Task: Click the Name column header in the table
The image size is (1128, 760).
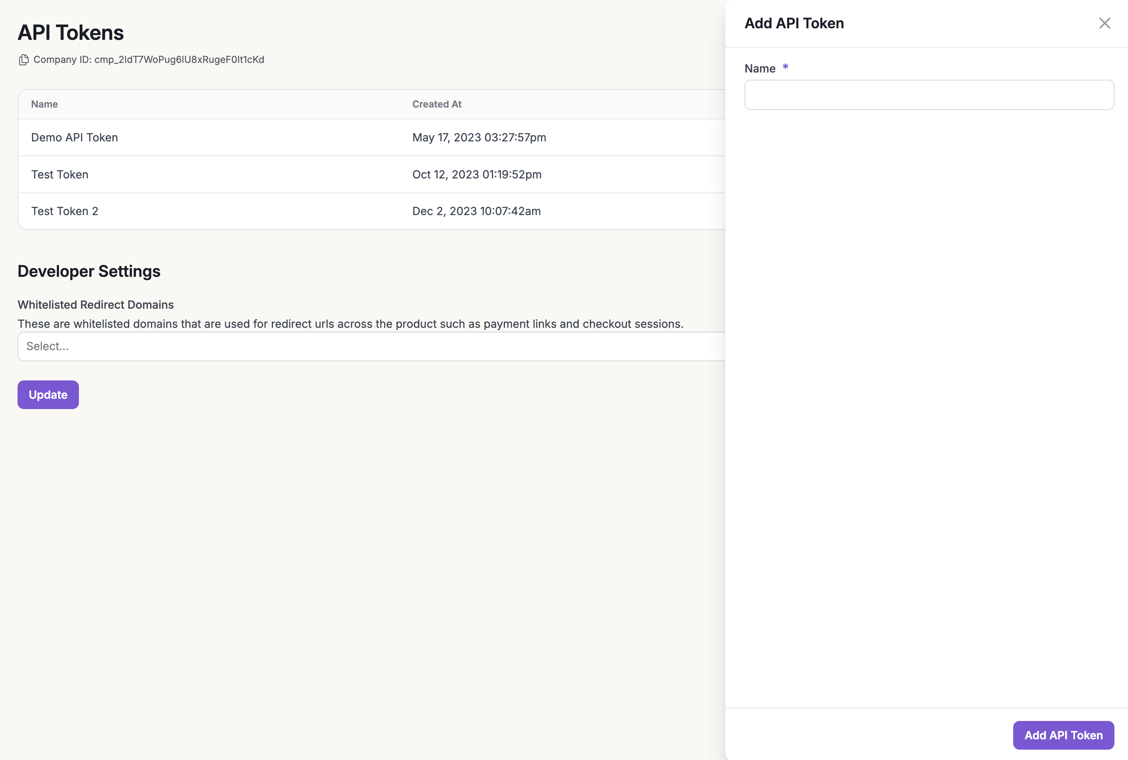Action: pyautogui.click(x=45, y=104)
